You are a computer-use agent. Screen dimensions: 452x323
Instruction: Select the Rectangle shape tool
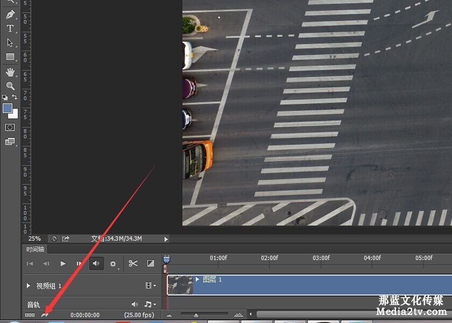[x=10, y=57]
